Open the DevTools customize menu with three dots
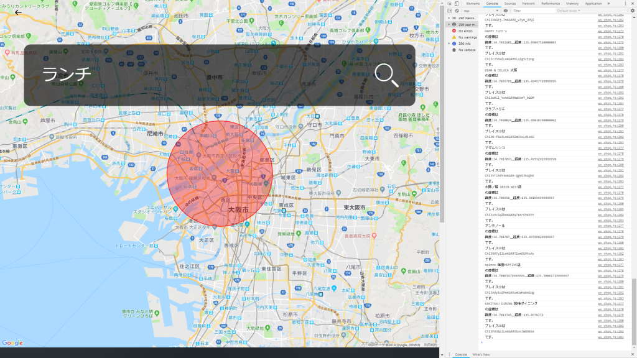Screen dimensions: 637x358 pyautogui.click(x=625, y=4)
